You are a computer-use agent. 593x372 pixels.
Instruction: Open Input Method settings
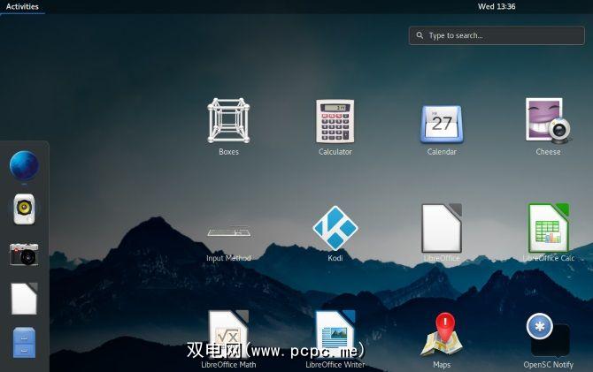(228, 232)
